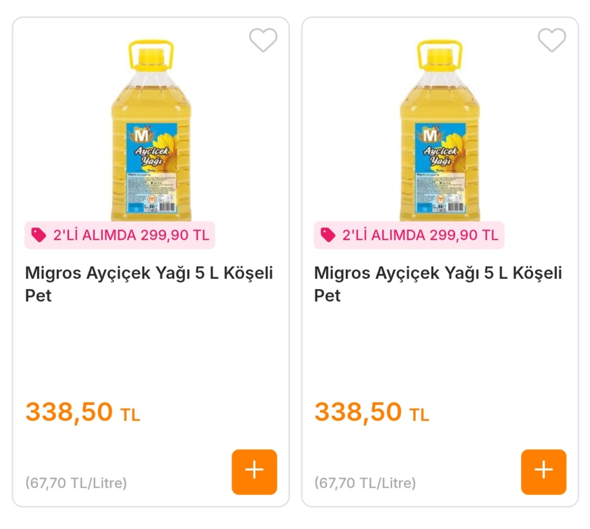This screenshot has height=529, width=590.
Task: Favorite the left sunflower oil product with heart
Action: coord(263,40)
